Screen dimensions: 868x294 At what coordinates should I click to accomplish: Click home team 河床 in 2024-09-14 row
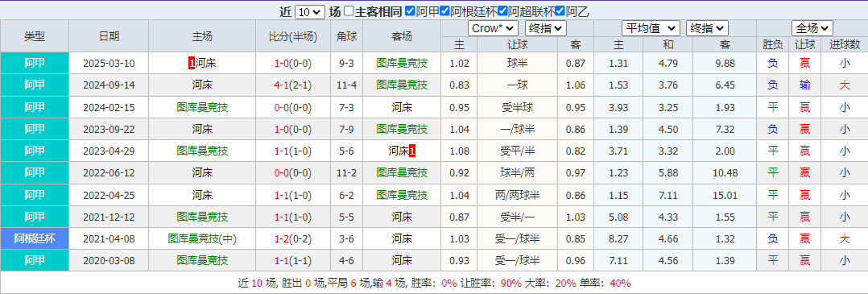[x=202, y=85]
